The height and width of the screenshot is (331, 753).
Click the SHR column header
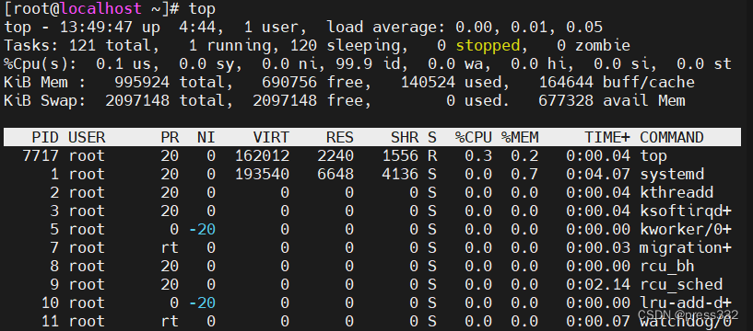pyautogui.click(x=405, y=138)
